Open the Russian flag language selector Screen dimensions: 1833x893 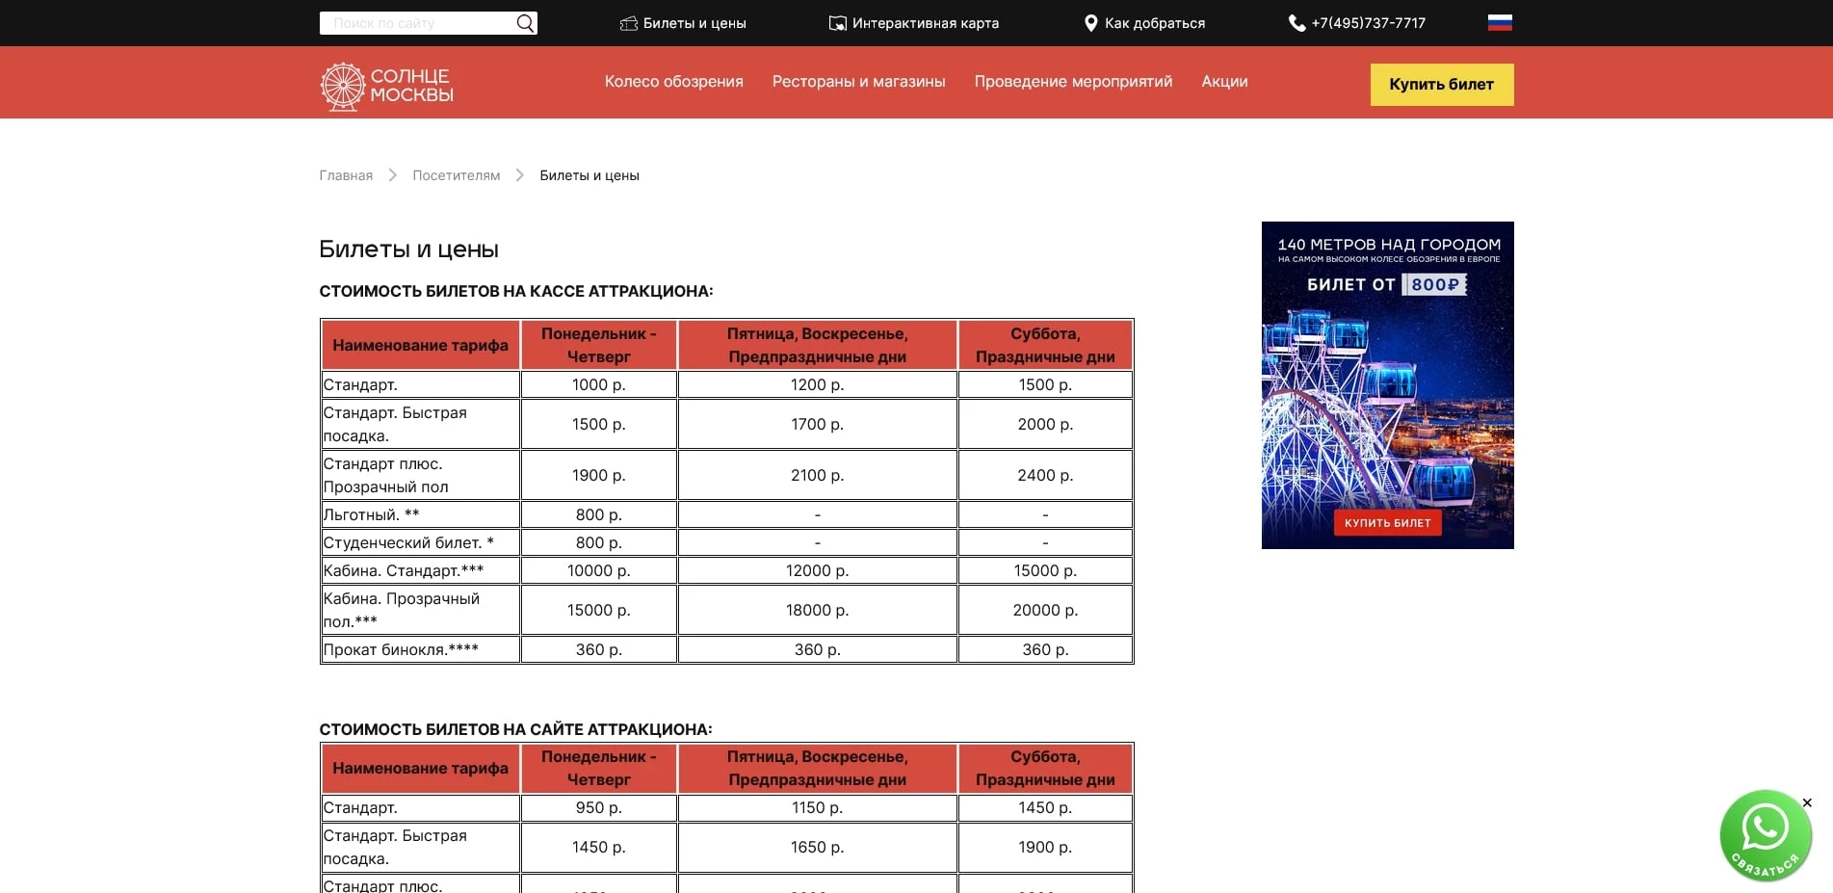(1500, 23)
